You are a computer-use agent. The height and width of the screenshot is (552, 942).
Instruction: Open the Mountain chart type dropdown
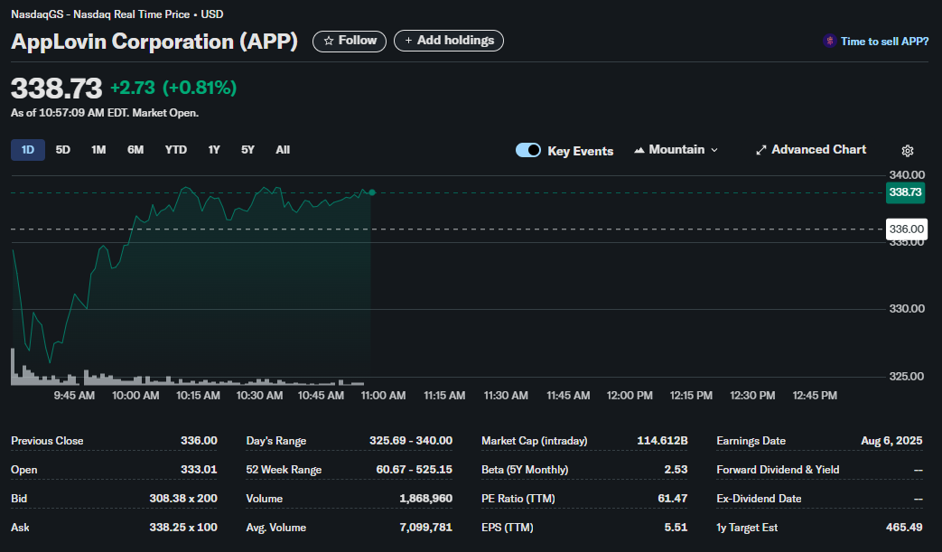tap(676, 150)
